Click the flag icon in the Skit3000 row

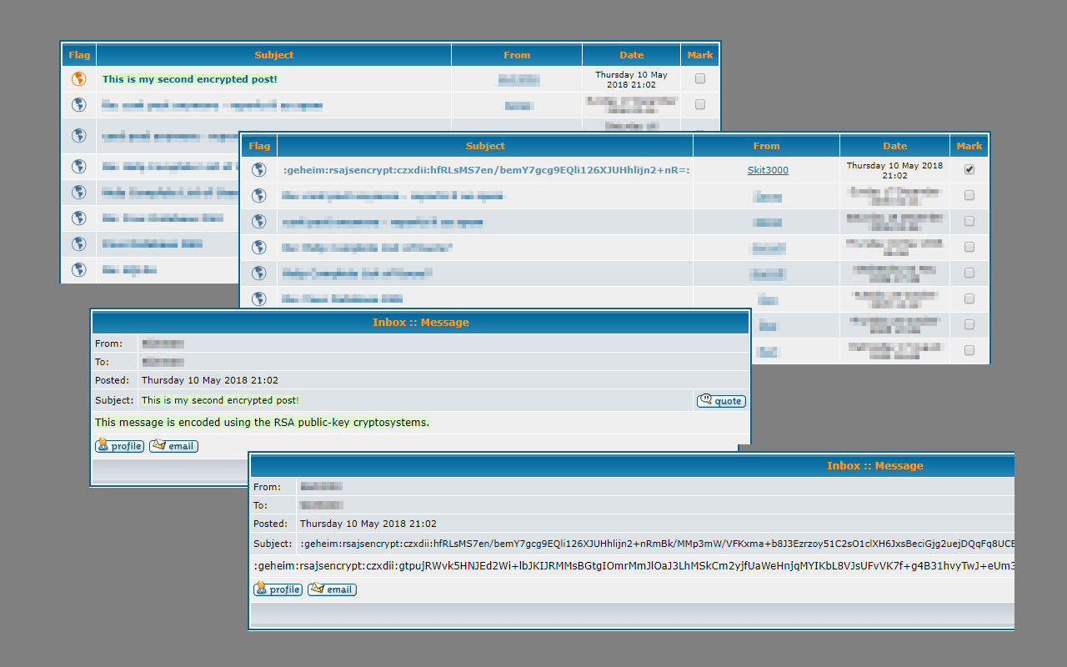[259, 170]
